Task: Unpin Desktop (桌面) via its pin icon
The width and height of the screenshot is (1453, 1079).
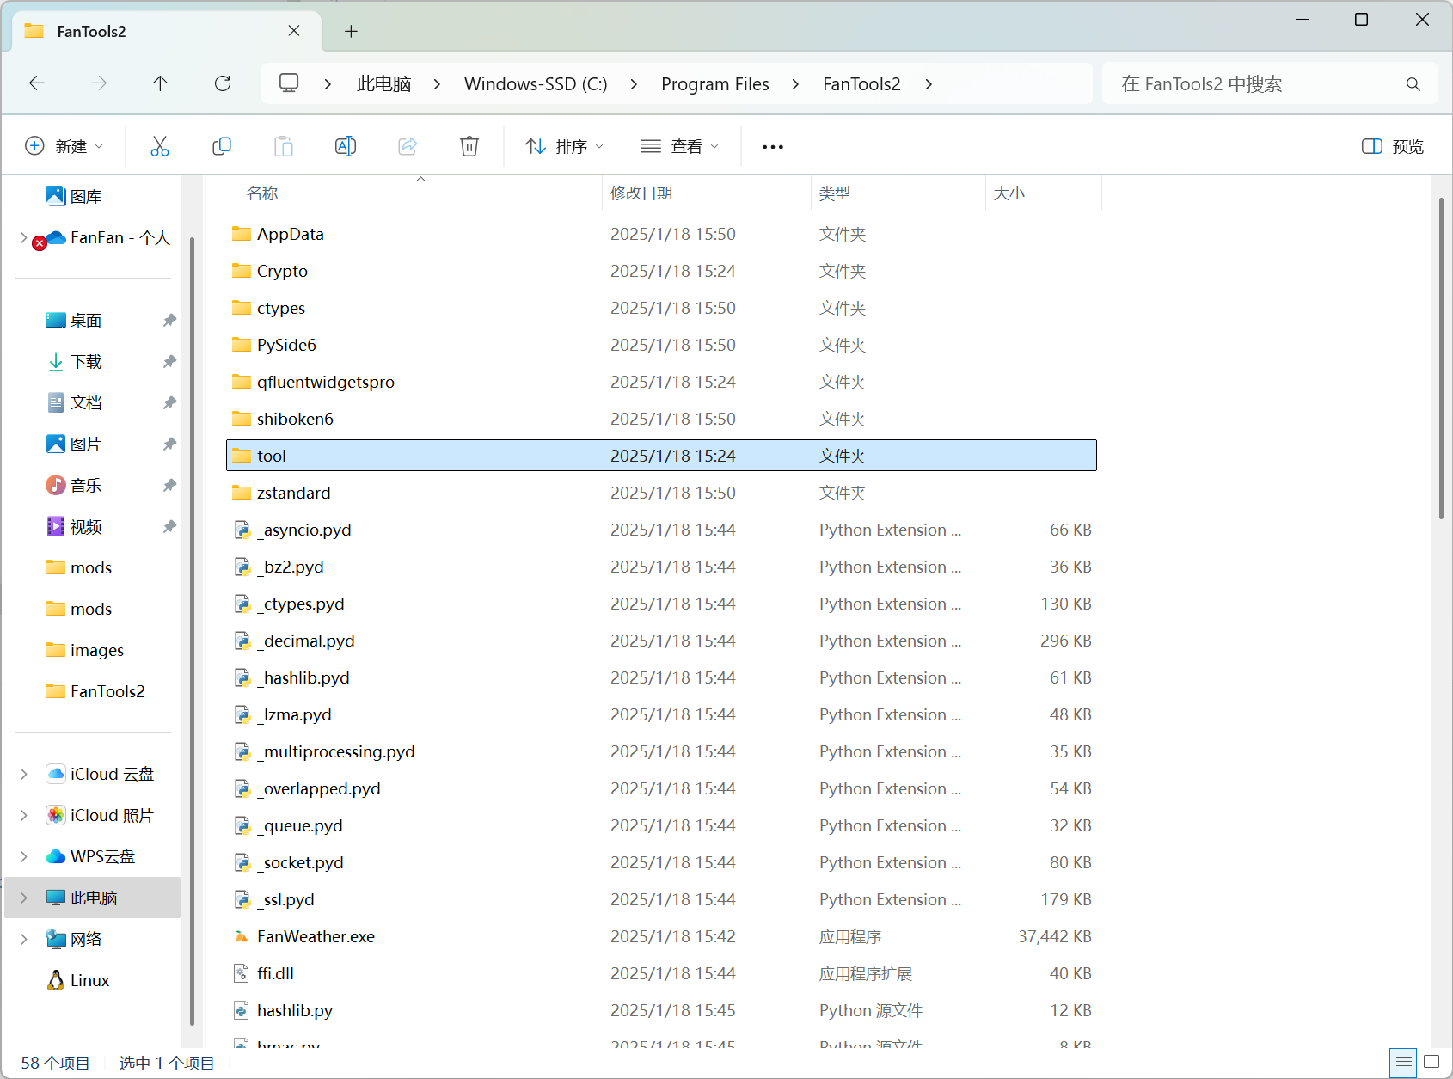Action: pos(169,320)
